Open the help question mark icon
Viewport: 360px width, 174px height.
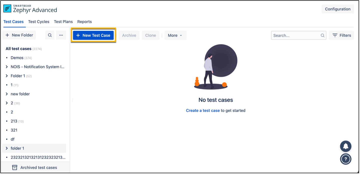pos(345,159)
